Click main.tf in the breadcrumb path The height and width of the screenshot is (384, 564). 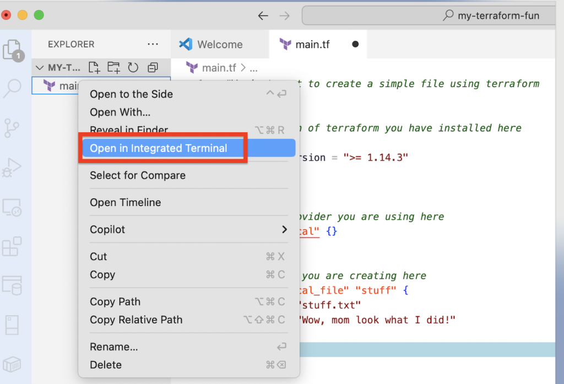(219, 68)
